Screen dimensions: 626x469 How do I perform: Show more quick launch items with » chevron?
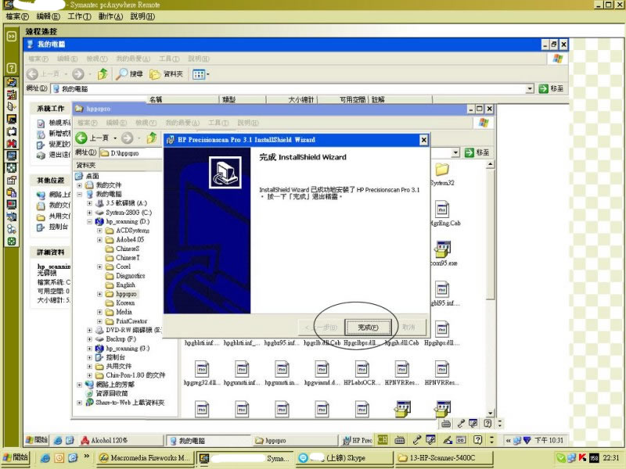point(86,456)
